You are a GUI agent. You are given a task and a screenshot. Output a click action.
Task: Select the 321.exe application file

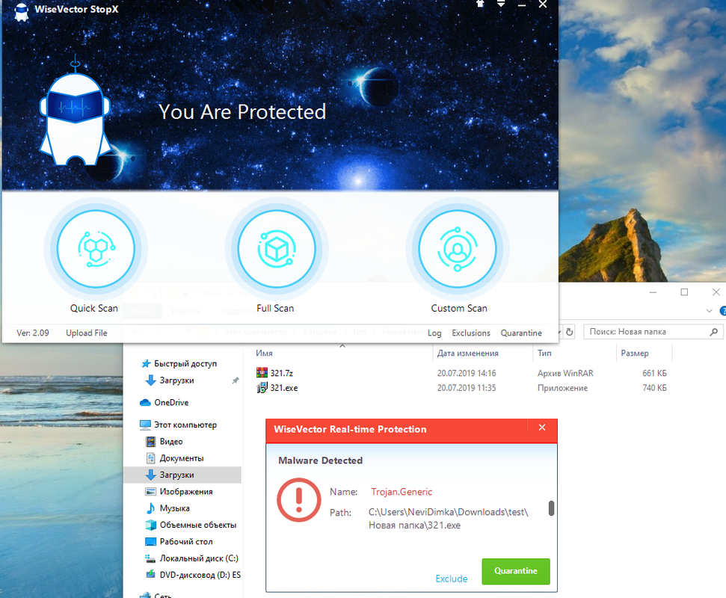click(284, 388)
